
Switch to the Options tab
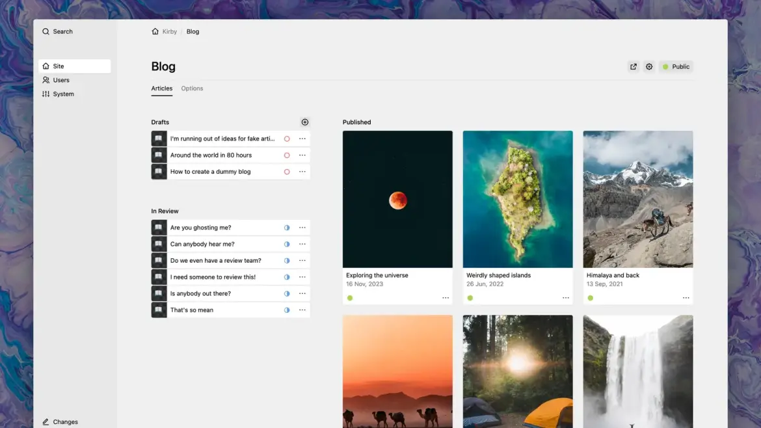point(192,88)
